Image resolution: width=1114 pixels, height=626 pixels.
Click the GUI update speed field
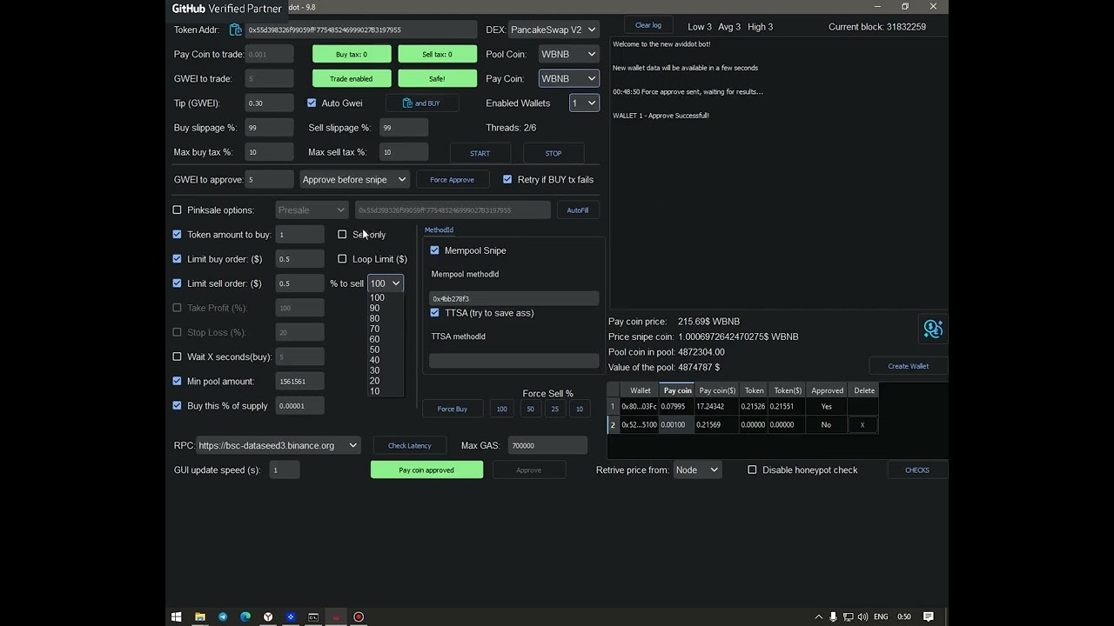[x=285, y=469]
